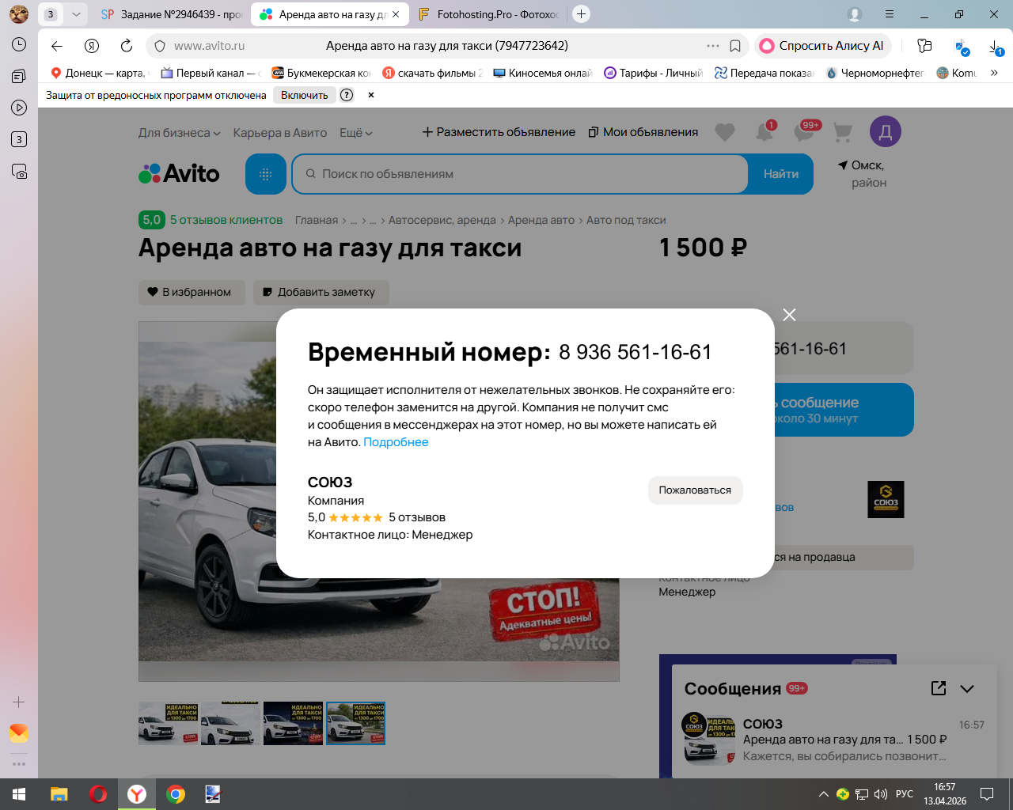Open Yandex Mail icon in sidebar
The image size is (1013, 810).
19,733
